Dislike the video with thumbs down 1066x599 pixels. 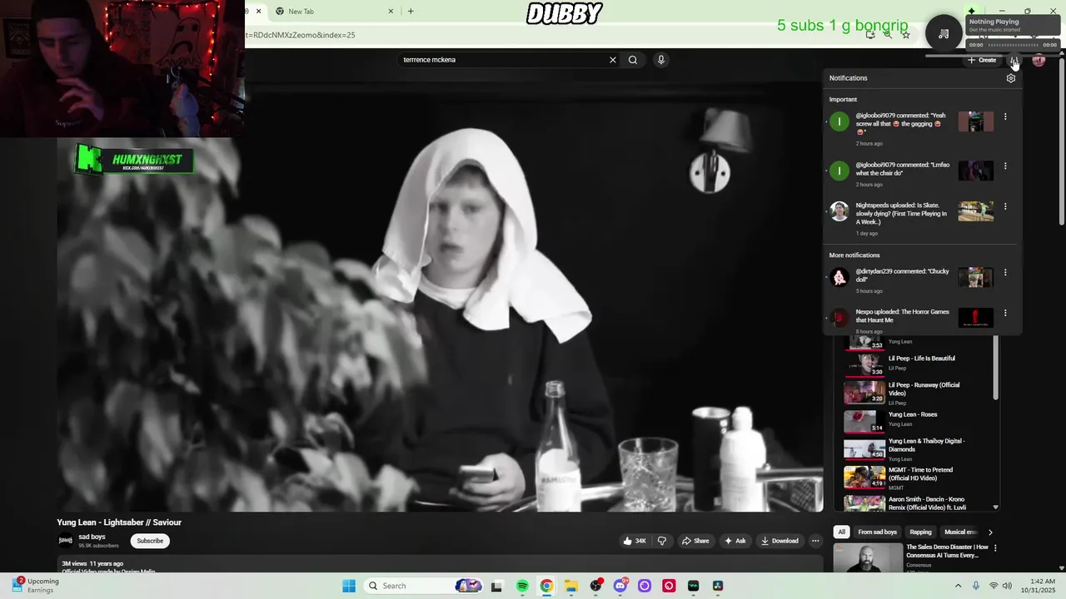pyautogui.click(x=662, y=541)
